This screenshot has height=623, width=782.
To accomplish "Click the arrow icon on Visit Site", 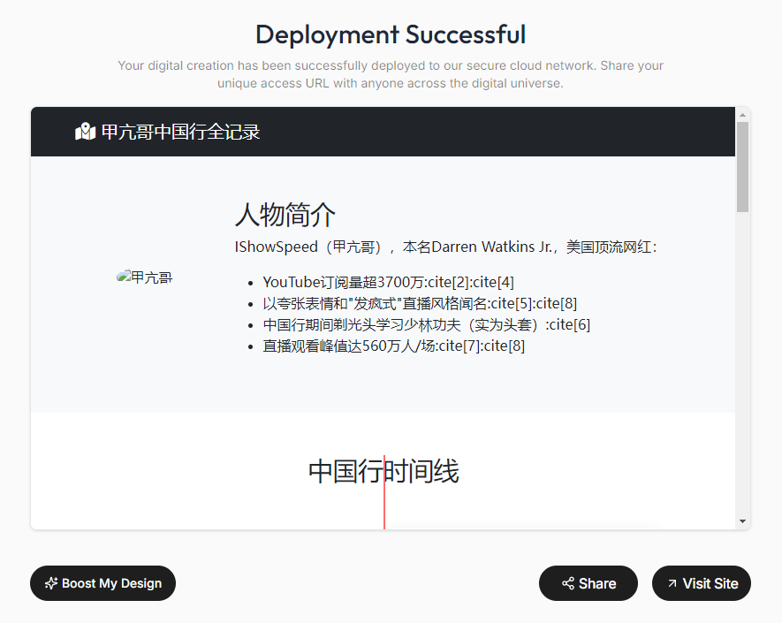I will [x=672, y=583].
